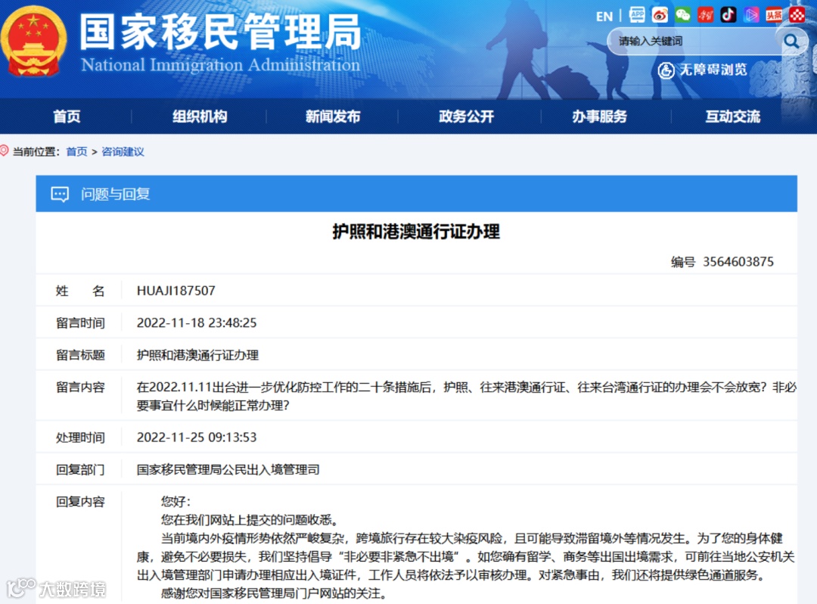Switch the site to EN language
The image size is (817, 604).
604,17
